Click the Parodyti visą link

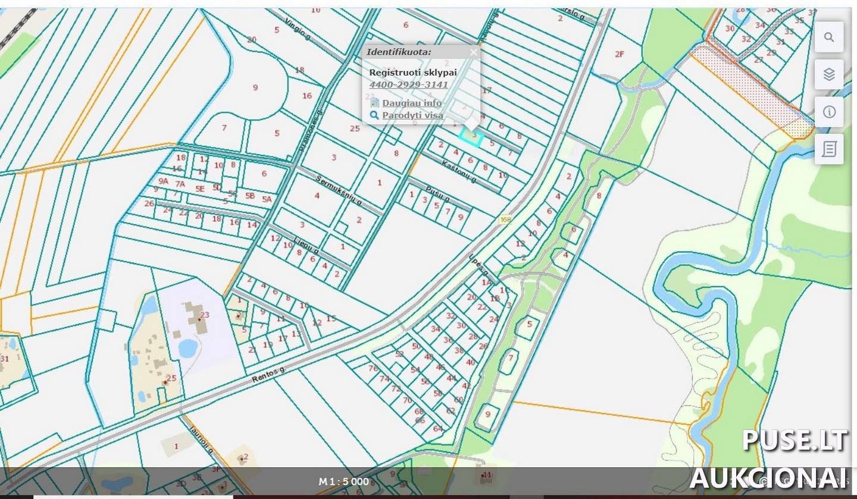[x=412, y=115]
